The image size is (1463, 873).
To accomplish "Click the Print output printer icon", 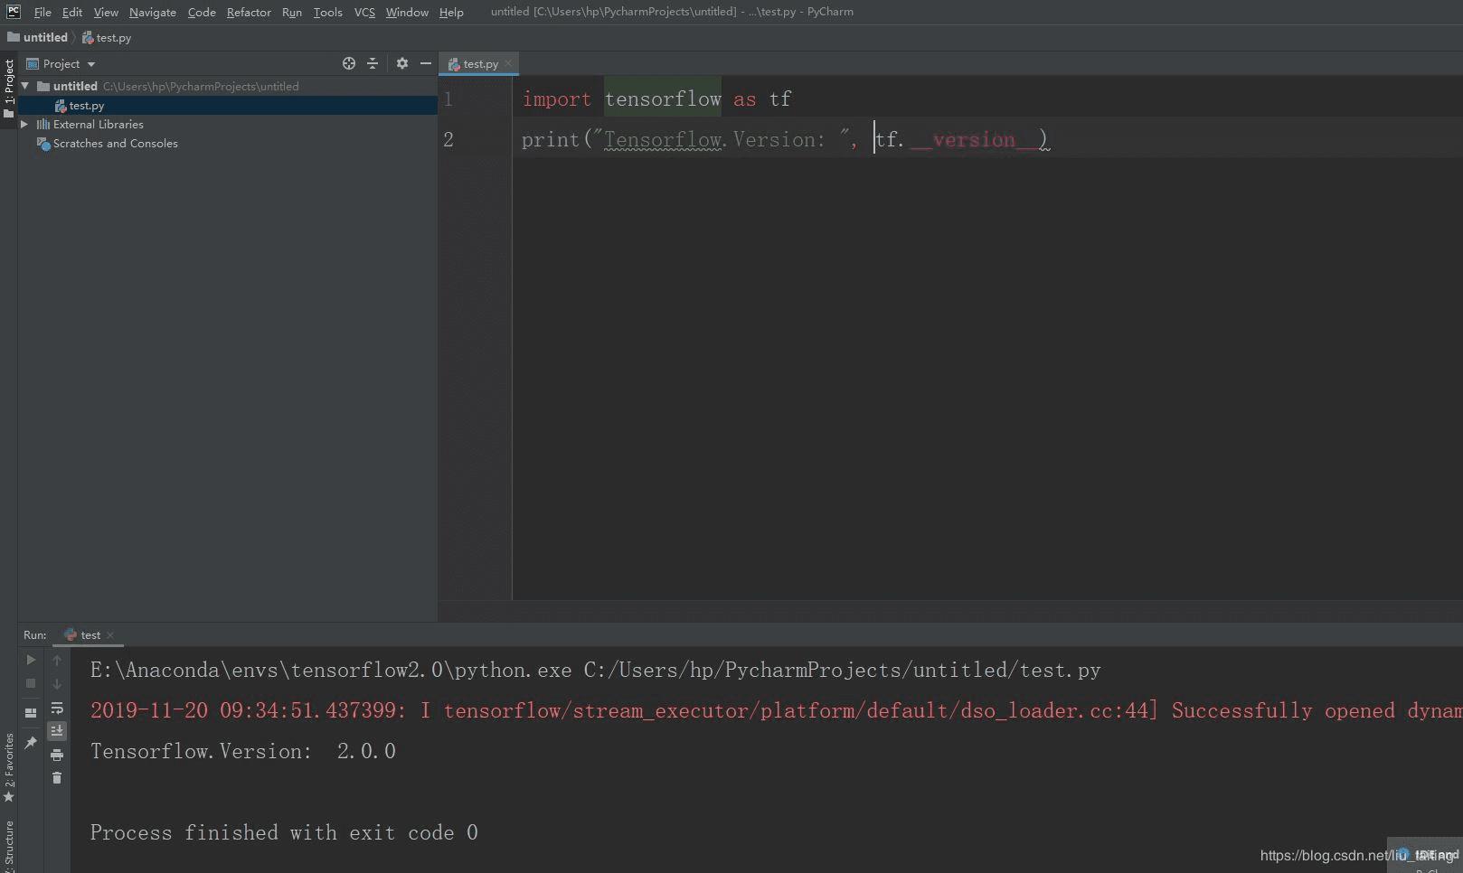I will (x=57, y=755).
